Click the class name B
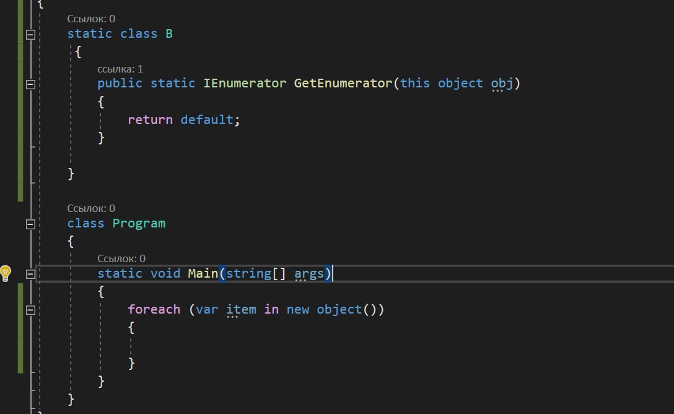Screen dimensions: 674x414 tap(169, 33)
